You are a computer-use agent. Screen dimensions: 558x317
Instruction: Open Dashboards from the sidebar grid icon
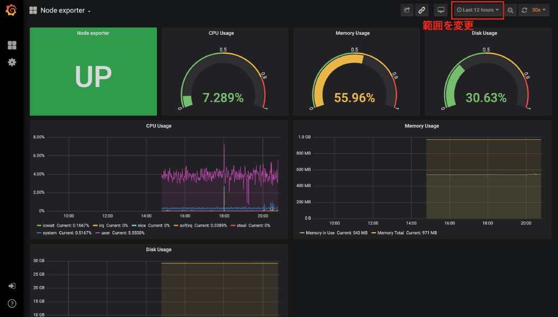click(x=11, y=45)
